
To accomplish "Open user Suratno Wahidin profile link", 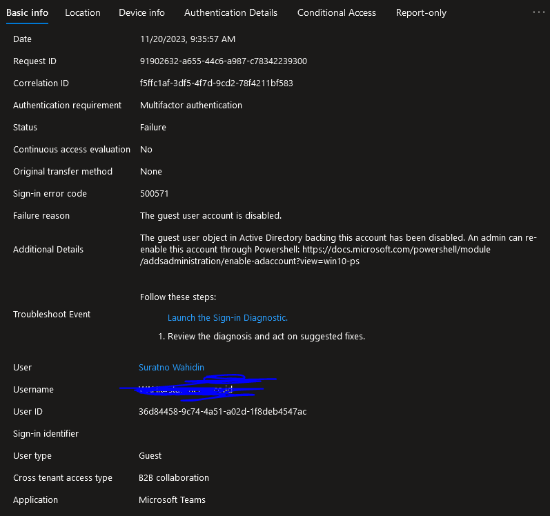I will tap(172, 368).
